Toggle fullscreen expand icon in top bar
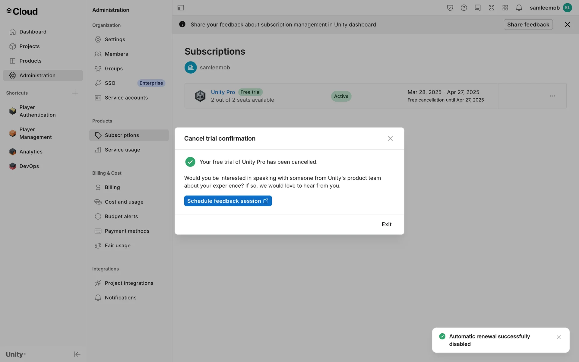 [x=491, y=8]
